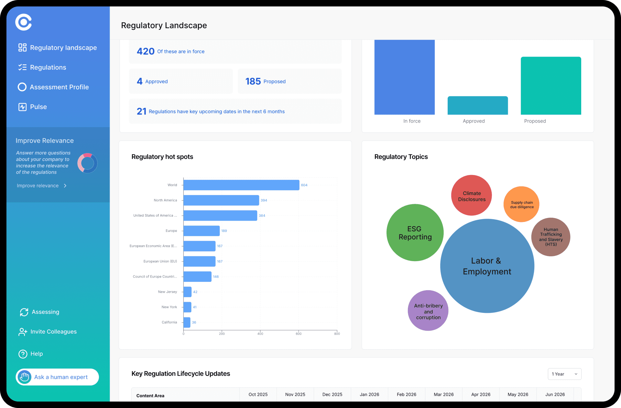Click the Assessing refresh icon
The height and width of the screenshot is (408, 621).
[x=24, y=312]
